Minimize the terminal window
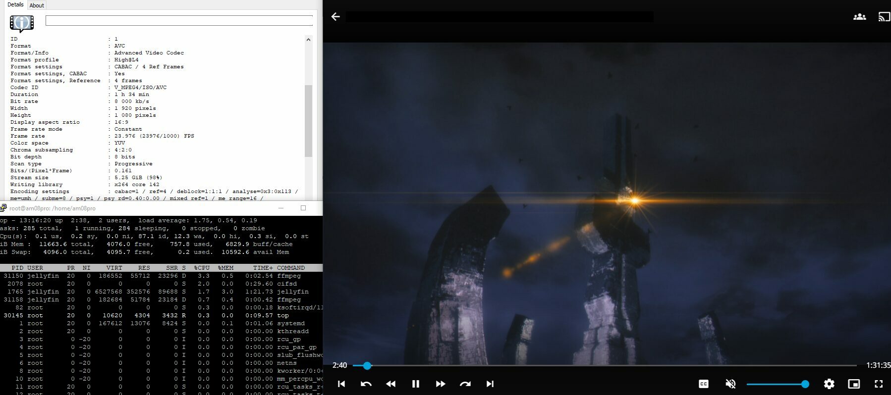This screenshot has width=891, height=395. pyautogui.click(x=281, y=208)
